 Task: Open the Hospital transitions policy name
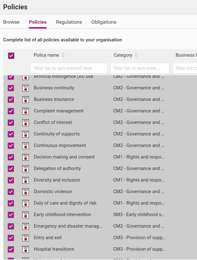[54, 249]
